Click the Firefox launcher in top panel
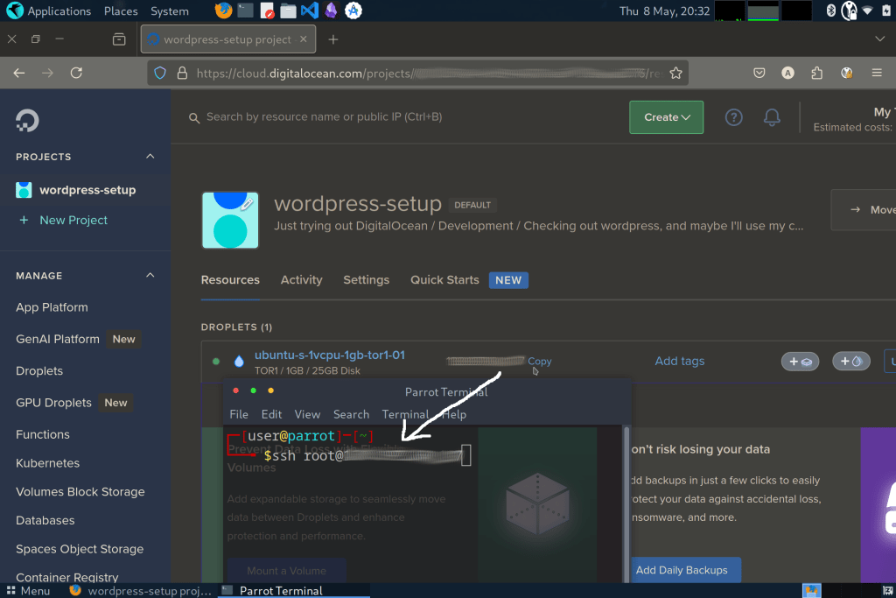The image size is (896, 598). pos(223,11)
